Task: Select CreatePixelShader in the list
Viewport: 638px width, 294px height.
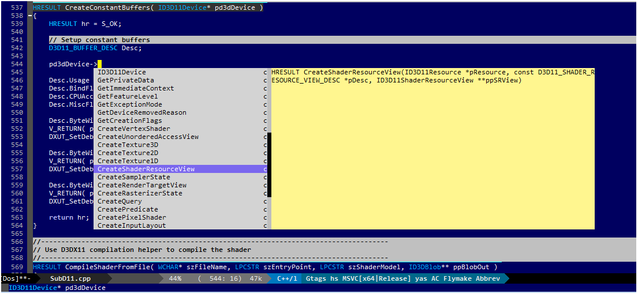Action: (181, 218)
